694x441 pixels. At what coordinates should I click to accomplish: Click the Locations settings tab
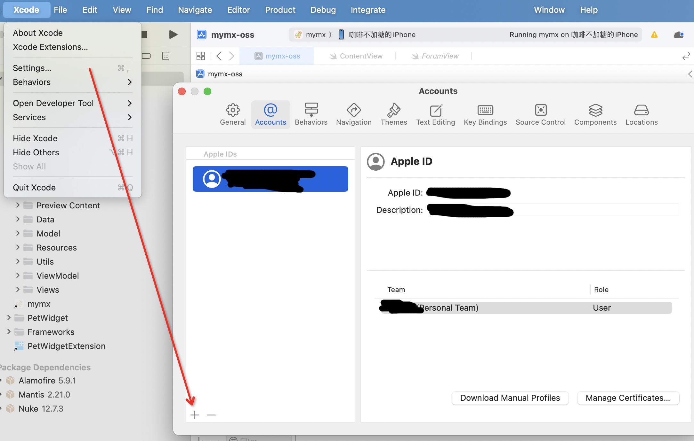pos(642,113)
